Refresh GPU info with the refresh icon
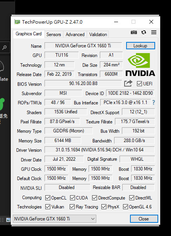171x236 pixels. coord(144,32)
